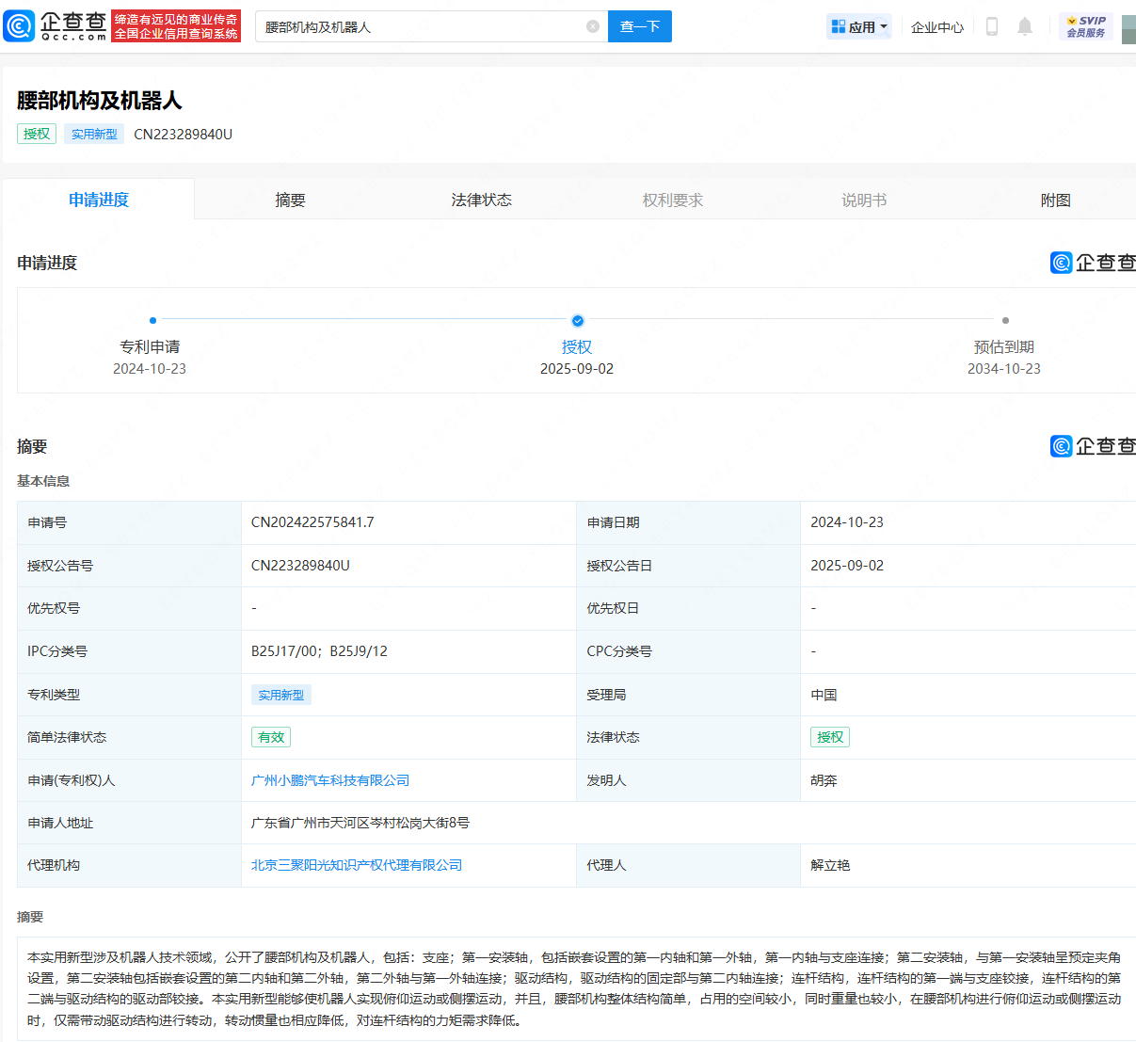Viewport: 1136px width, 1042px height.
Task: Switch to the 申请进度 tab
Action: tap(99, 200)
